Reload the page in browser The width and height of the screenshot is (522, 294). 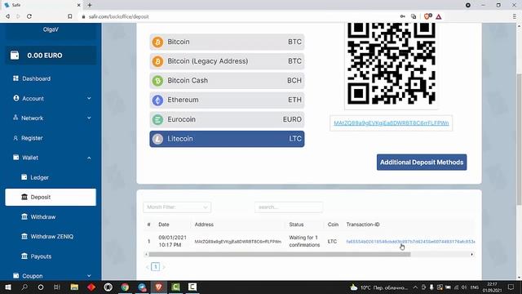tap(29, 16)
